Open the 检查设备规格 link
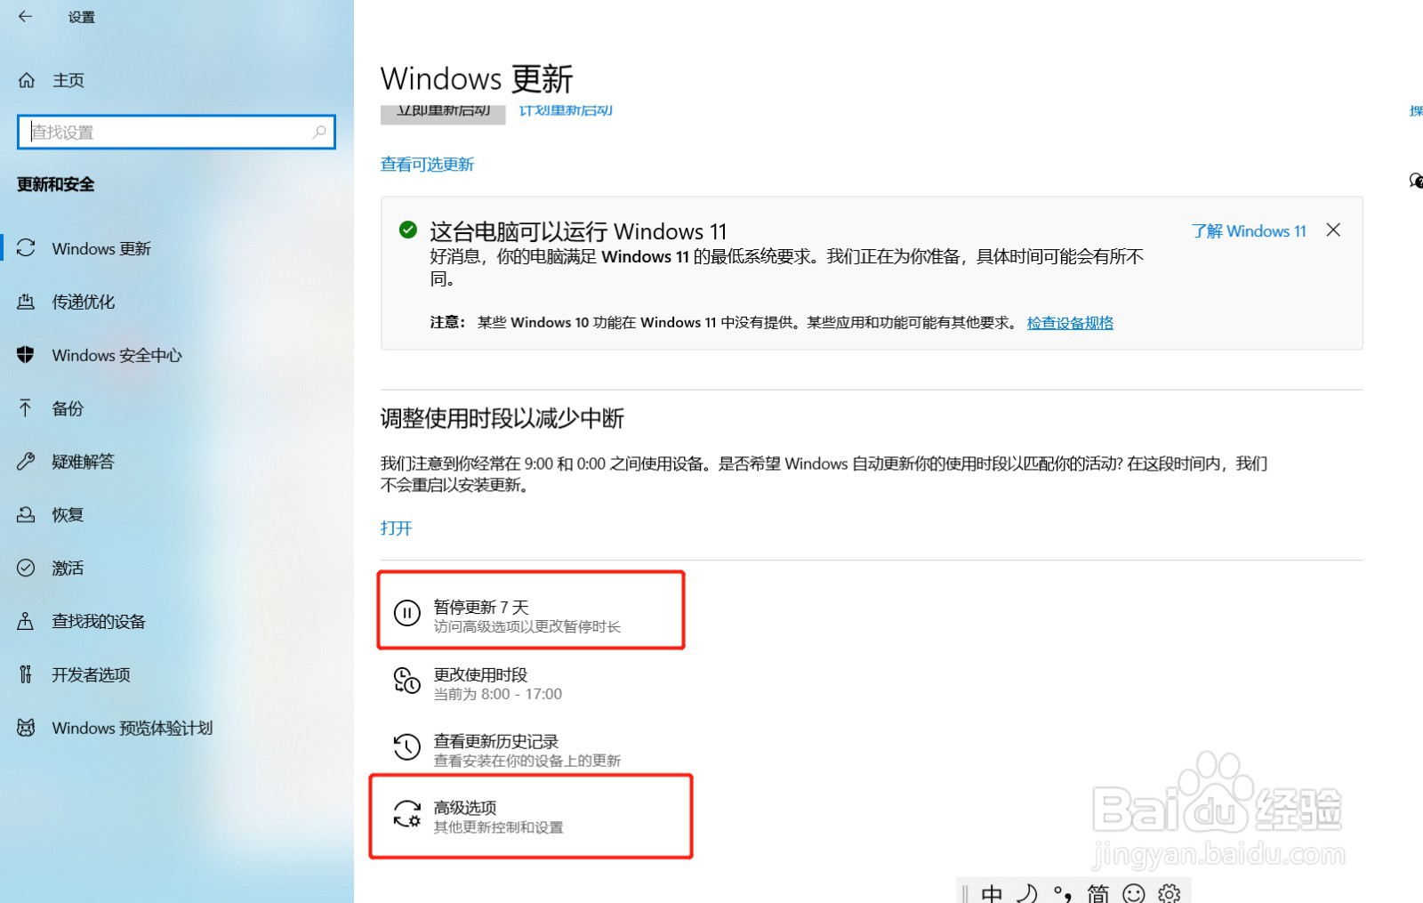The height and width of the screenshot is (903, 1423). point(1070,323)
